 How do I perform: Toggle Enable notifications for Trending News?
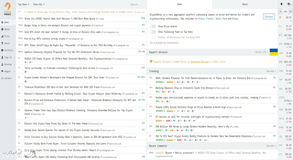point(153,37)
